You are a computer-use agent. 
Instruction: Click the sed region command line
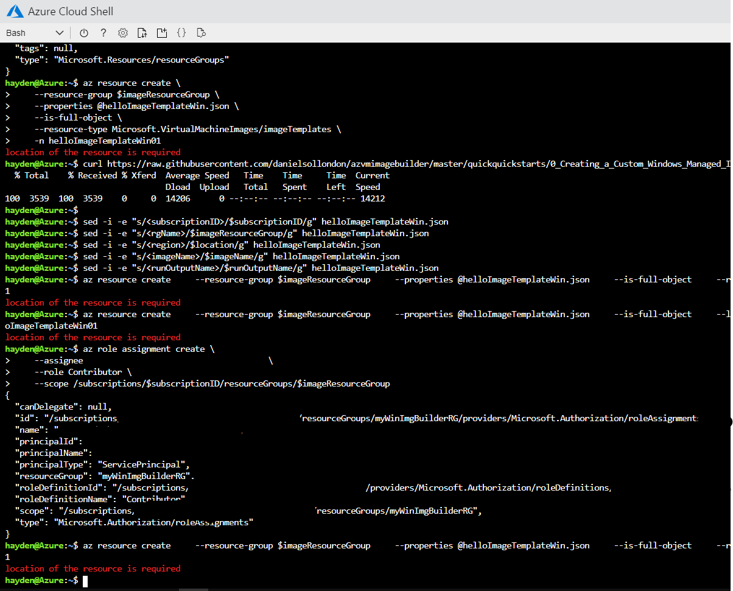tap(231, 245)
